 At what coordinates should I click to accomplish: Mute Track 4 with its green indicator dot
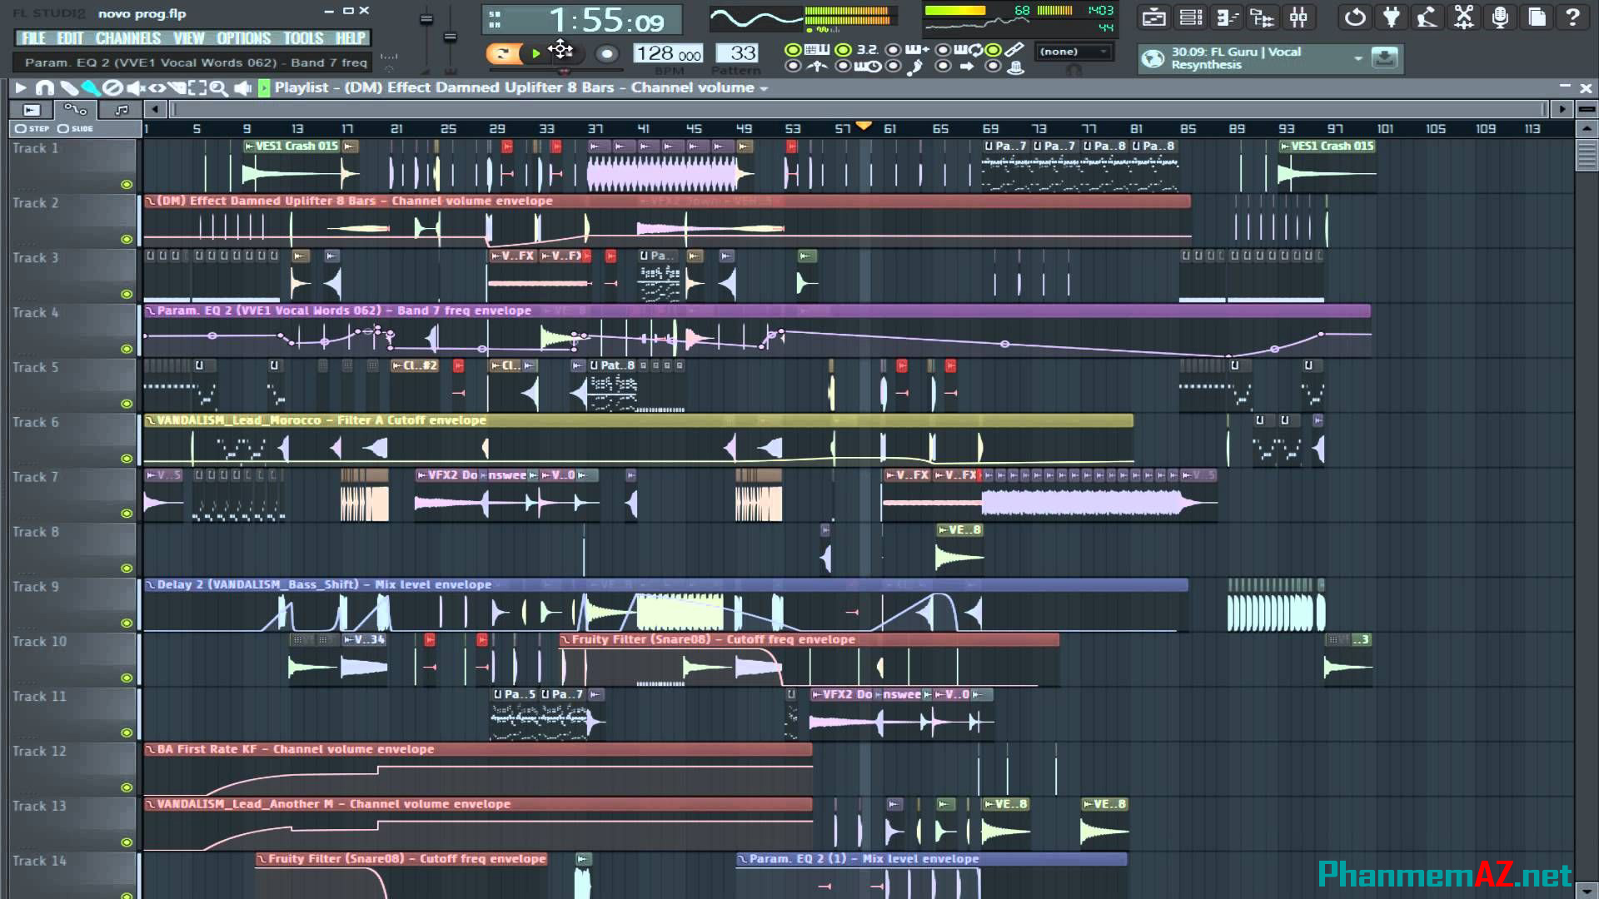126,350
